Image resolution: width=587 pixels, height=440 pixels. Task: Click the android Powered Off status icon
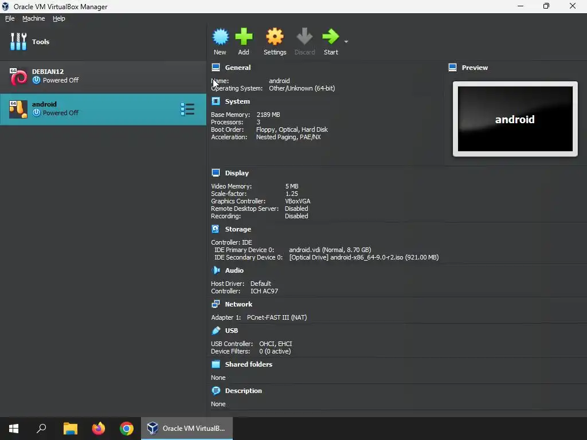tap(36, 113)
